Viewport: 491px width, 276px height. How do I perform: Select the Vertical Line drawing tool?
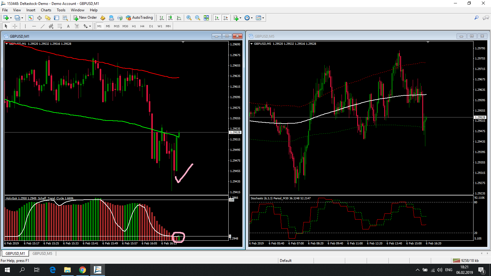tap(25, 26)
